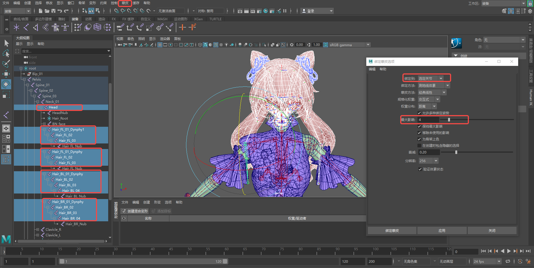The image size is (534, 268).
Task: Switch to the XGen shelf tab
Action: [x=198, y=19]
